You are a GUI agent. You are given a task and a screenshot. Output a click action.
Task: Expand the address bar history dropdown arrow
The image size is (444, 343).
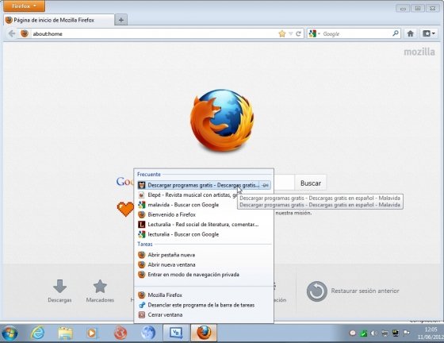click(290, 33)
